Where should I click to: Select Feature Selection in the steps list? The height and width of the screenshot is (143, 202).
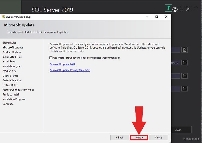(x=12, y=80)
